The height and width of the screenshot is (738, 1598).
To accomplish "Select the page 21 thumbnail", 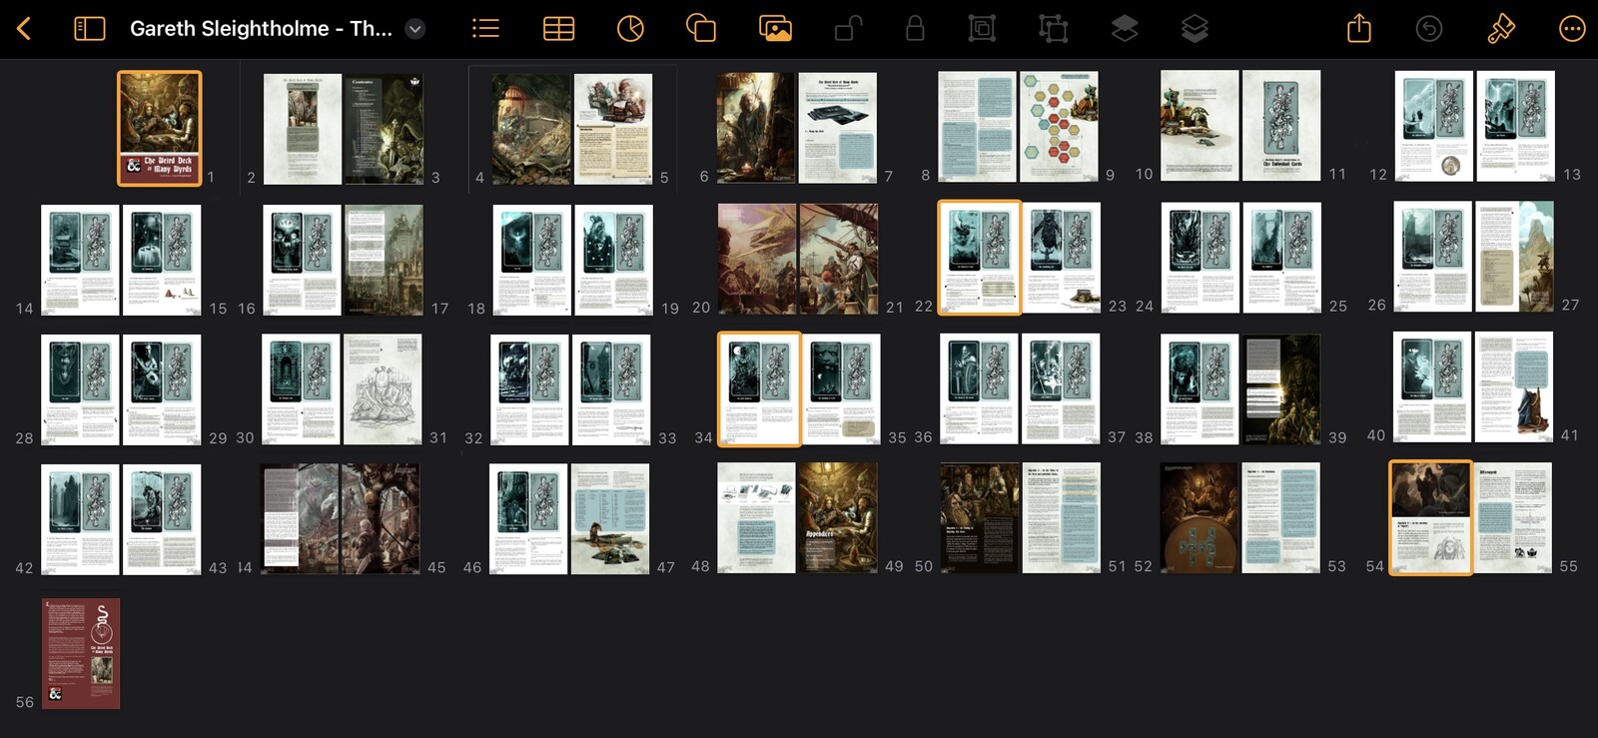I will click(x=839, y=260).
